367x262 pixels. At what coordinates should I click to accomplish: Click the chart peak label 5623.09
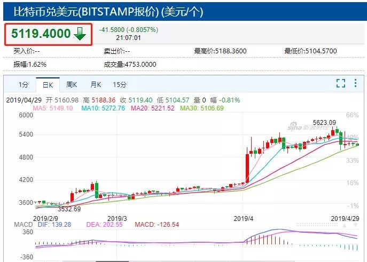click(324, 123)
